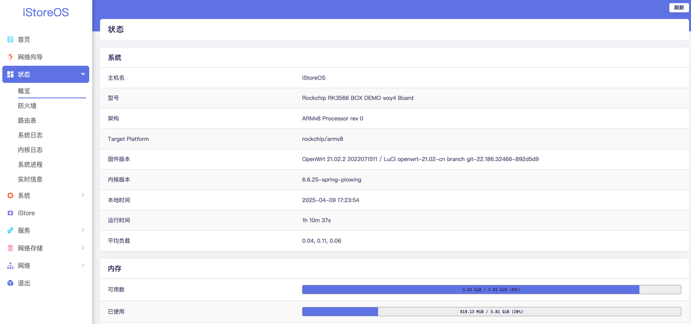Click the iStoreOS logo link

pyautogui.click(x=46, y=12)
